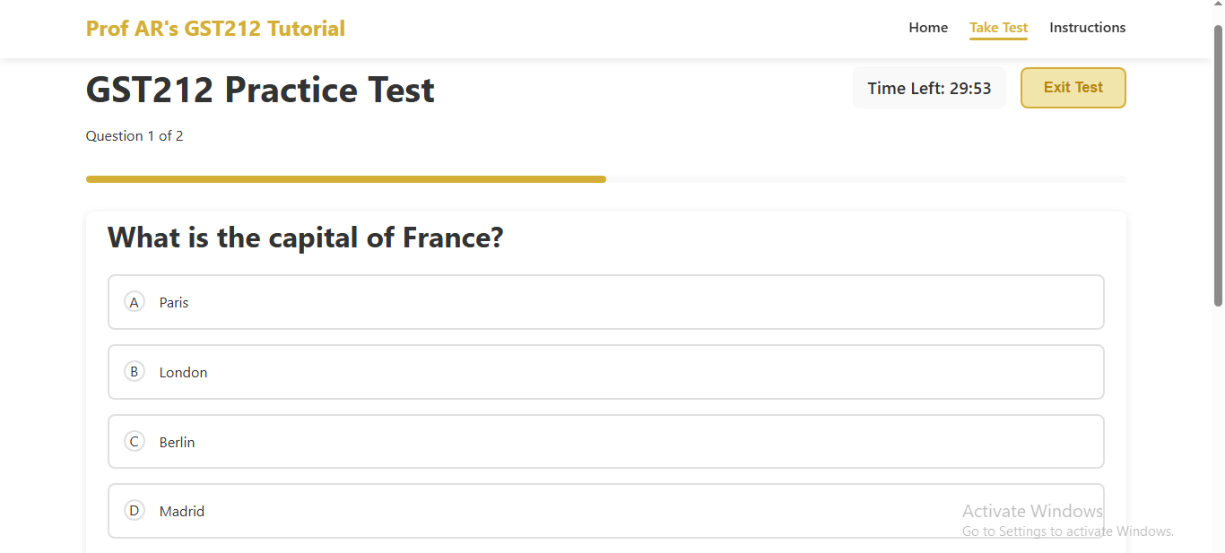
Task: Click the circled letter C badge
Action: [135, 441]
